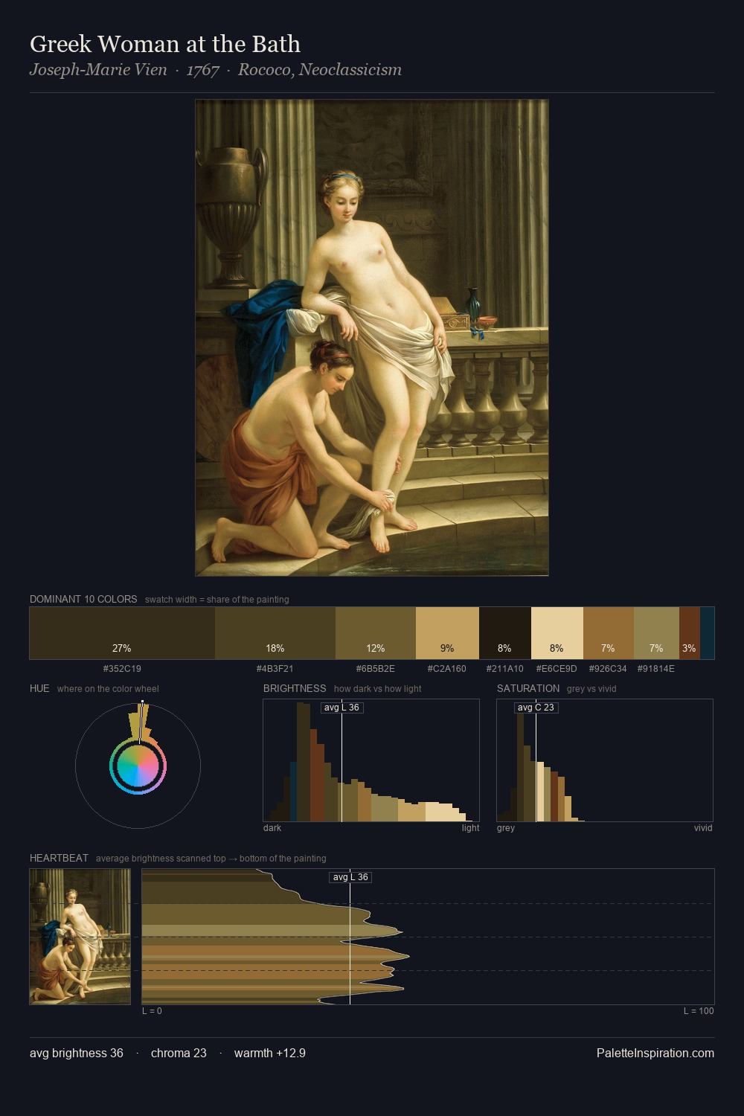
Task: Click the 'HEARTBEAT' section heading
Action: pos(59,858)
